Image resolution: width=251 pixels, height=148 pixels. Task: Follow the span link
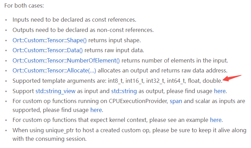point(176,101)
